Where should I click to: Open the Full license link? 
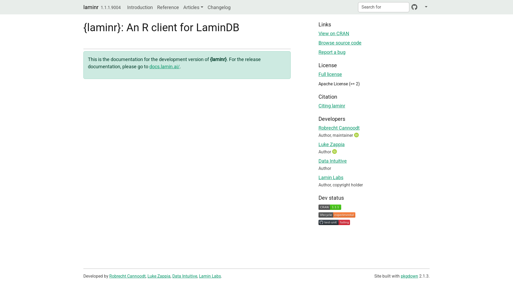click(x=330, y=74)
